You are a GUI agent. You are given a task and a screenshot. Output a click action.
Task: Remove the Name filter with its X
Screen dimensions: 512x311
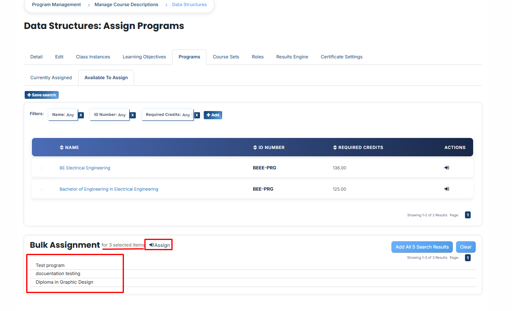tap(81, 115)
